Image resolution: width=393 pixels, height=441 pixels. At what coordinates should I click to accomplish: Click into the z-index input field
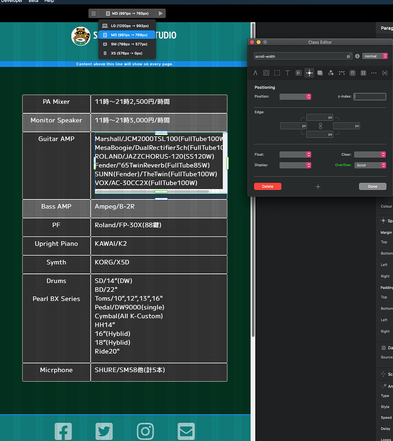370,97
